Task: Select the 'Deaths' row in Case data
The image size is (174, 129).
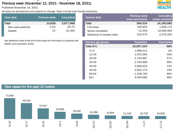Action: point(13,31)
